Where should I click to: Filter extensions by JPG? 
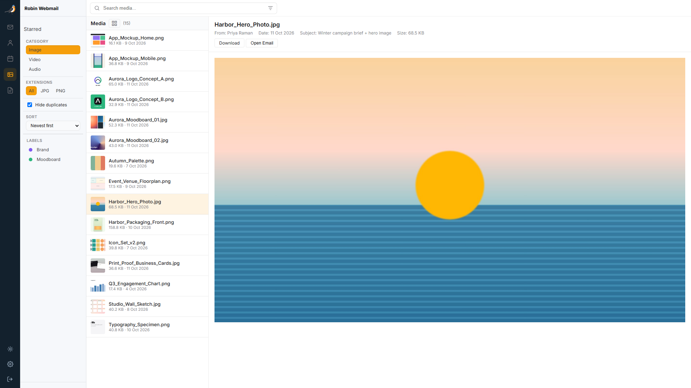point(45,91)
